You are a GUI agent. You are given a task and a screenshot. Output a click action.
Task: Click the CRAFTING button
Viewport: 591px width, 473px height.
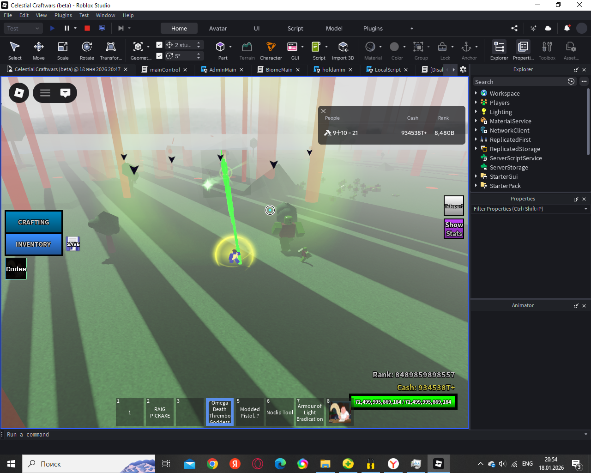[34, 222]
